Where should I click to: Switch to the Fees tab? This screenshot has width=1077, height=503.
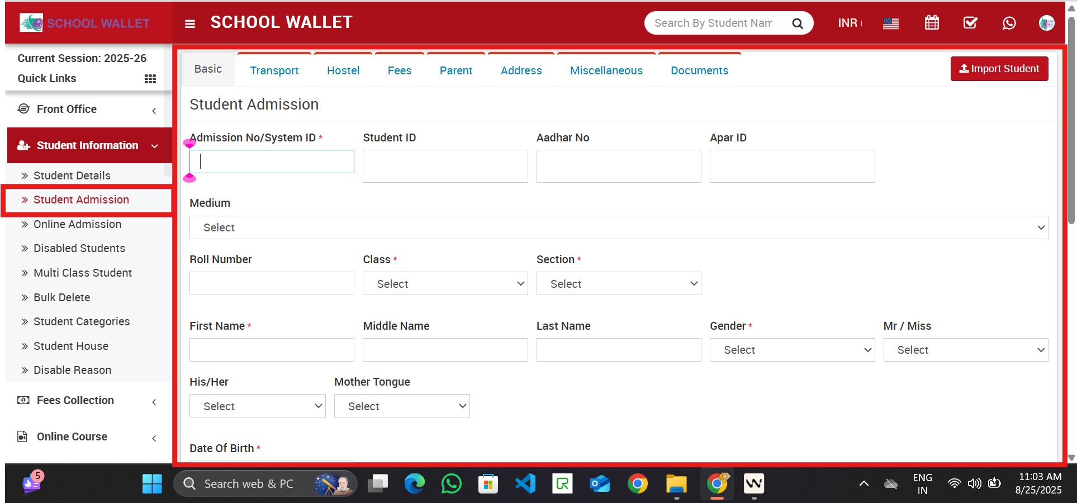[400, 70]
